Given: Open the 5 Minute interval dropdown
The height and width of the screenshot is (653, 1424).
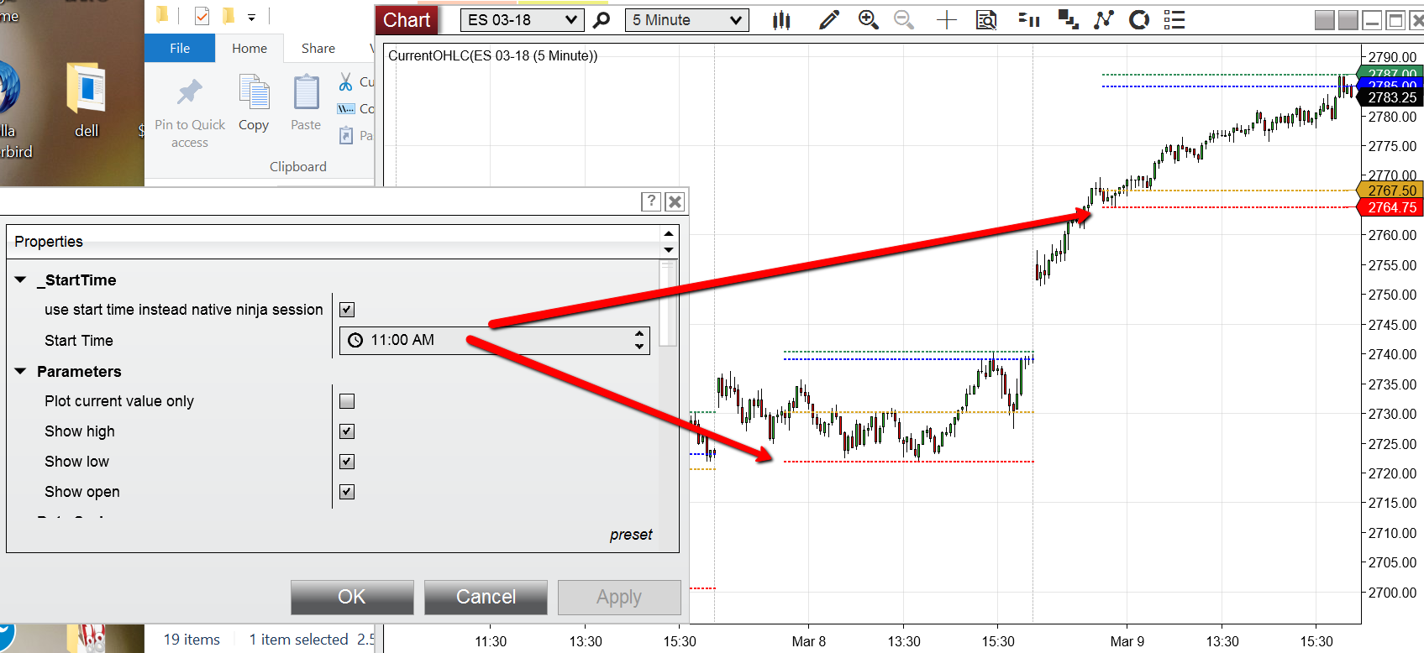Looking at the screenshot, I should 686,20.
